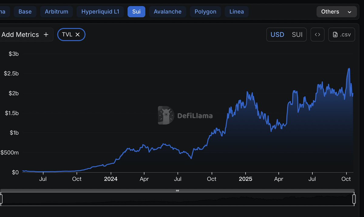
Task: Switch chart denomination to USD
Action: click(277, 35)
